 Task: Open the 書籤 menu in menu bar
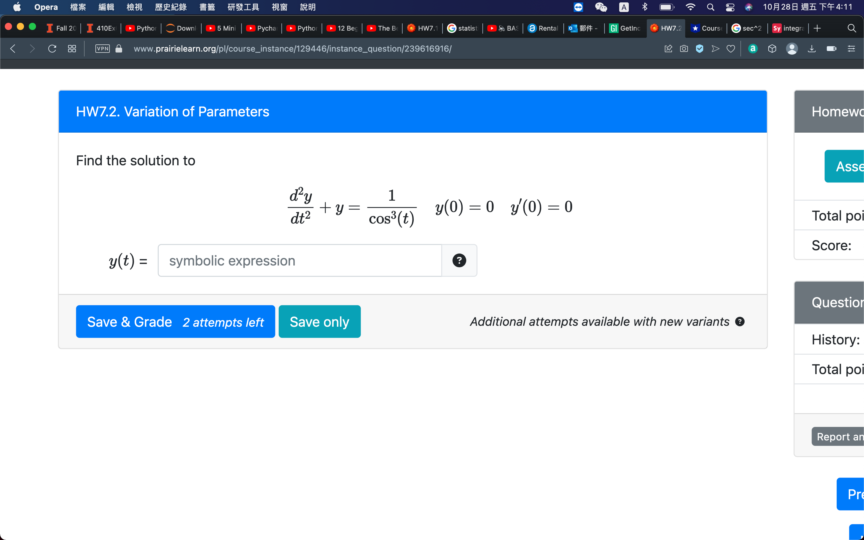coord(207,7)
